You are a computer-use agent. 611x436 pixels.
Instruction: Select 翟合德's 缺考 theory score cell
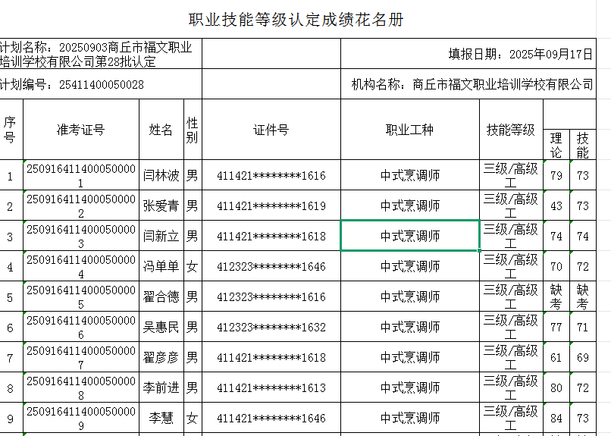pyautogui.click(x=556, y=297)
